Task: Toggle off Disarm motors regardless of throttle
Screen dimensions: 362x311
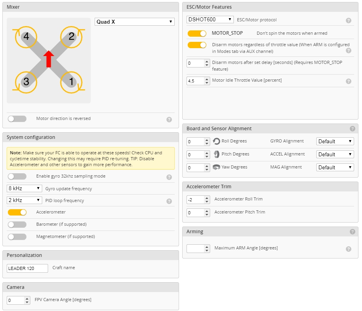Action: click(197, 45)
